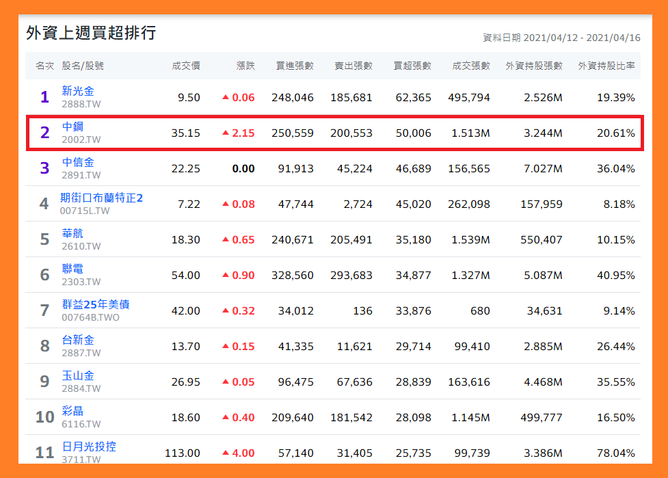Open the 彩晶 stock link
This screenshot has width=668, height=478.
[x=73, y=411]
